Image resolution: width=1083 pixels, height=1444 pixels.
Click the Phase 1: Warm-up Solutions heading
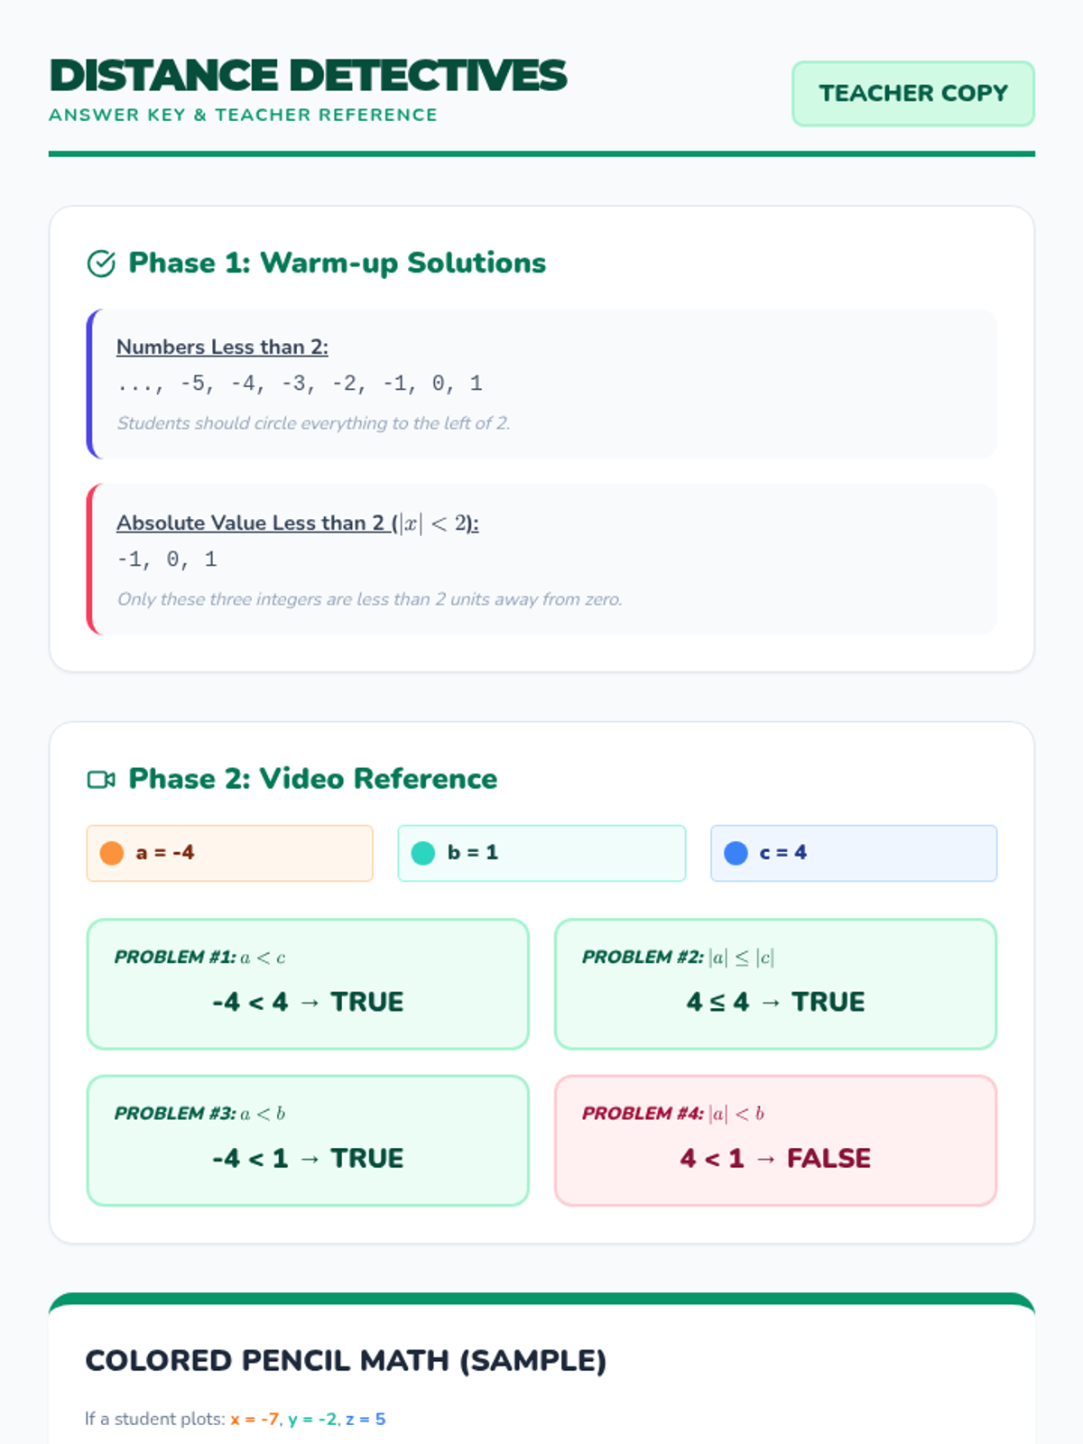(337, 264)
